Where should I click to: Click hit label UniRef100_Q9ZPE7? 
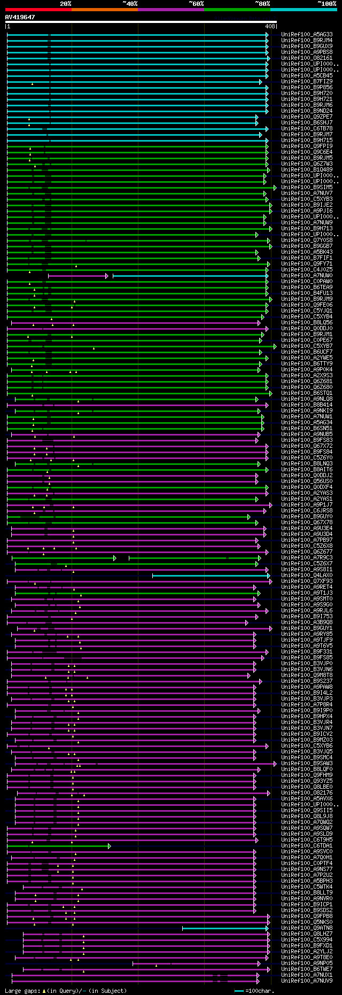pyautogui.click(x=307, y=117)
